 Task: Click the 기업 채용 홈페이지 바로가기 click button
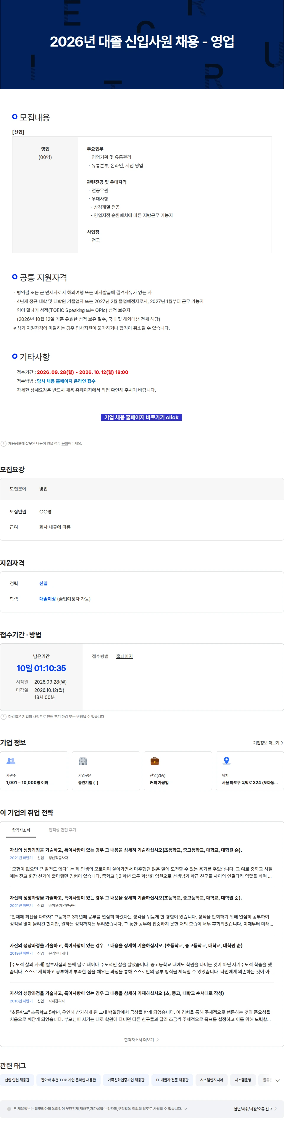point(141,417)
